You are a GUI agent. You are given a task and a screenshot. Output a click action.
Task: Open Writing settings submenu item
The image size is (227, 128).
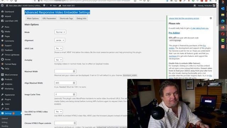pyautogui.click(x=5, y=122)
